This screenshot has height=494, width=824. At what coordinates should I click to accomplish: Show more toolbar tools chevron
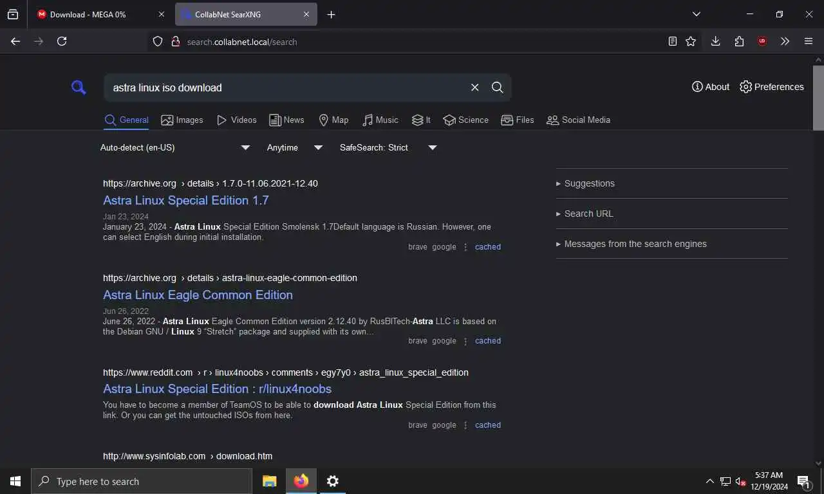click(785, 41)
